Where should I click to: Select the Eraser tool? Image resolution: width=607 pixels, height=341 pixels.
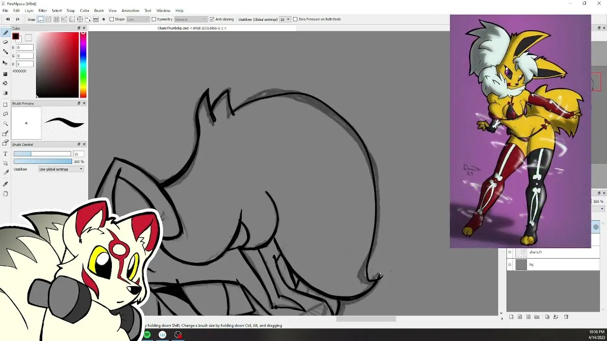tap(5, 42)
